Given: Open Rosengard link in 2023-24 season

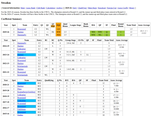Looking at the screenshot, I should pos(22,52).
